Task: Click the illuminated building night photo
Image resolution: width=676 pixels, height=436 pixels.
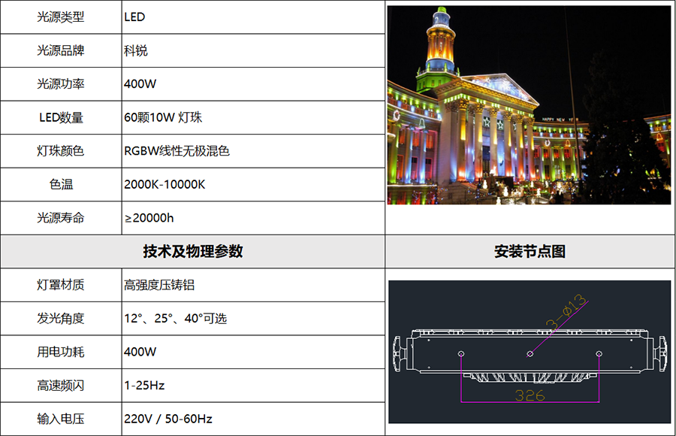Action: 529,105
